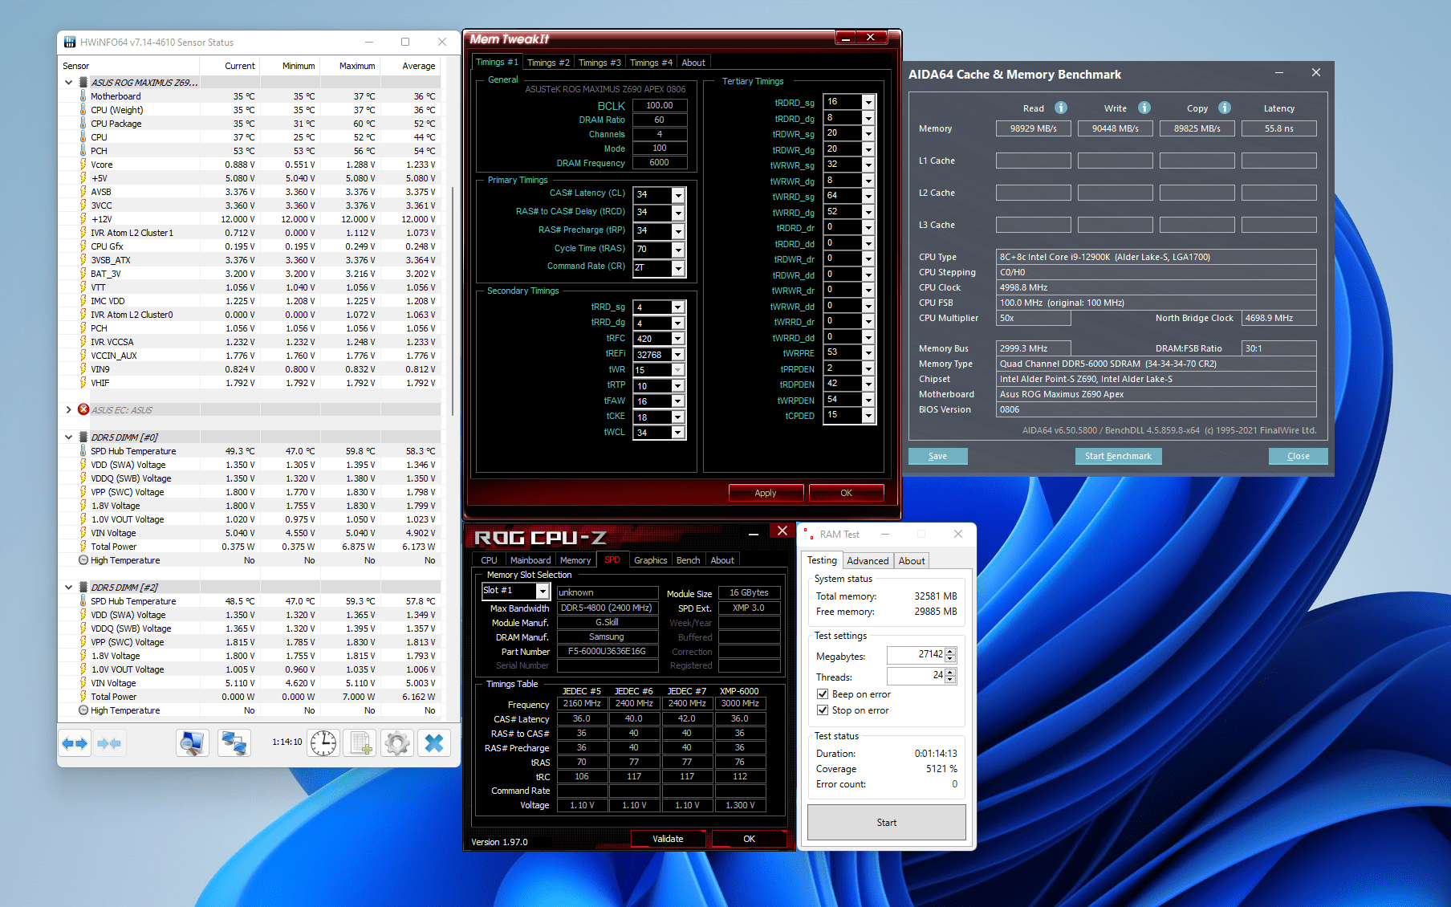Increase Threads value with spinner arrow
1451x907 pixels.
[x=951, y=673]
